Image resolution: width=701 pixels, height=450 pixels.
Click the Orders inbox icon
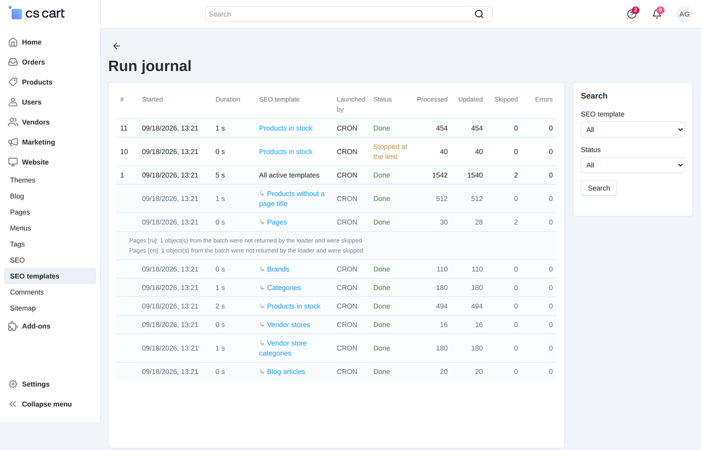(x=13, y=62)
